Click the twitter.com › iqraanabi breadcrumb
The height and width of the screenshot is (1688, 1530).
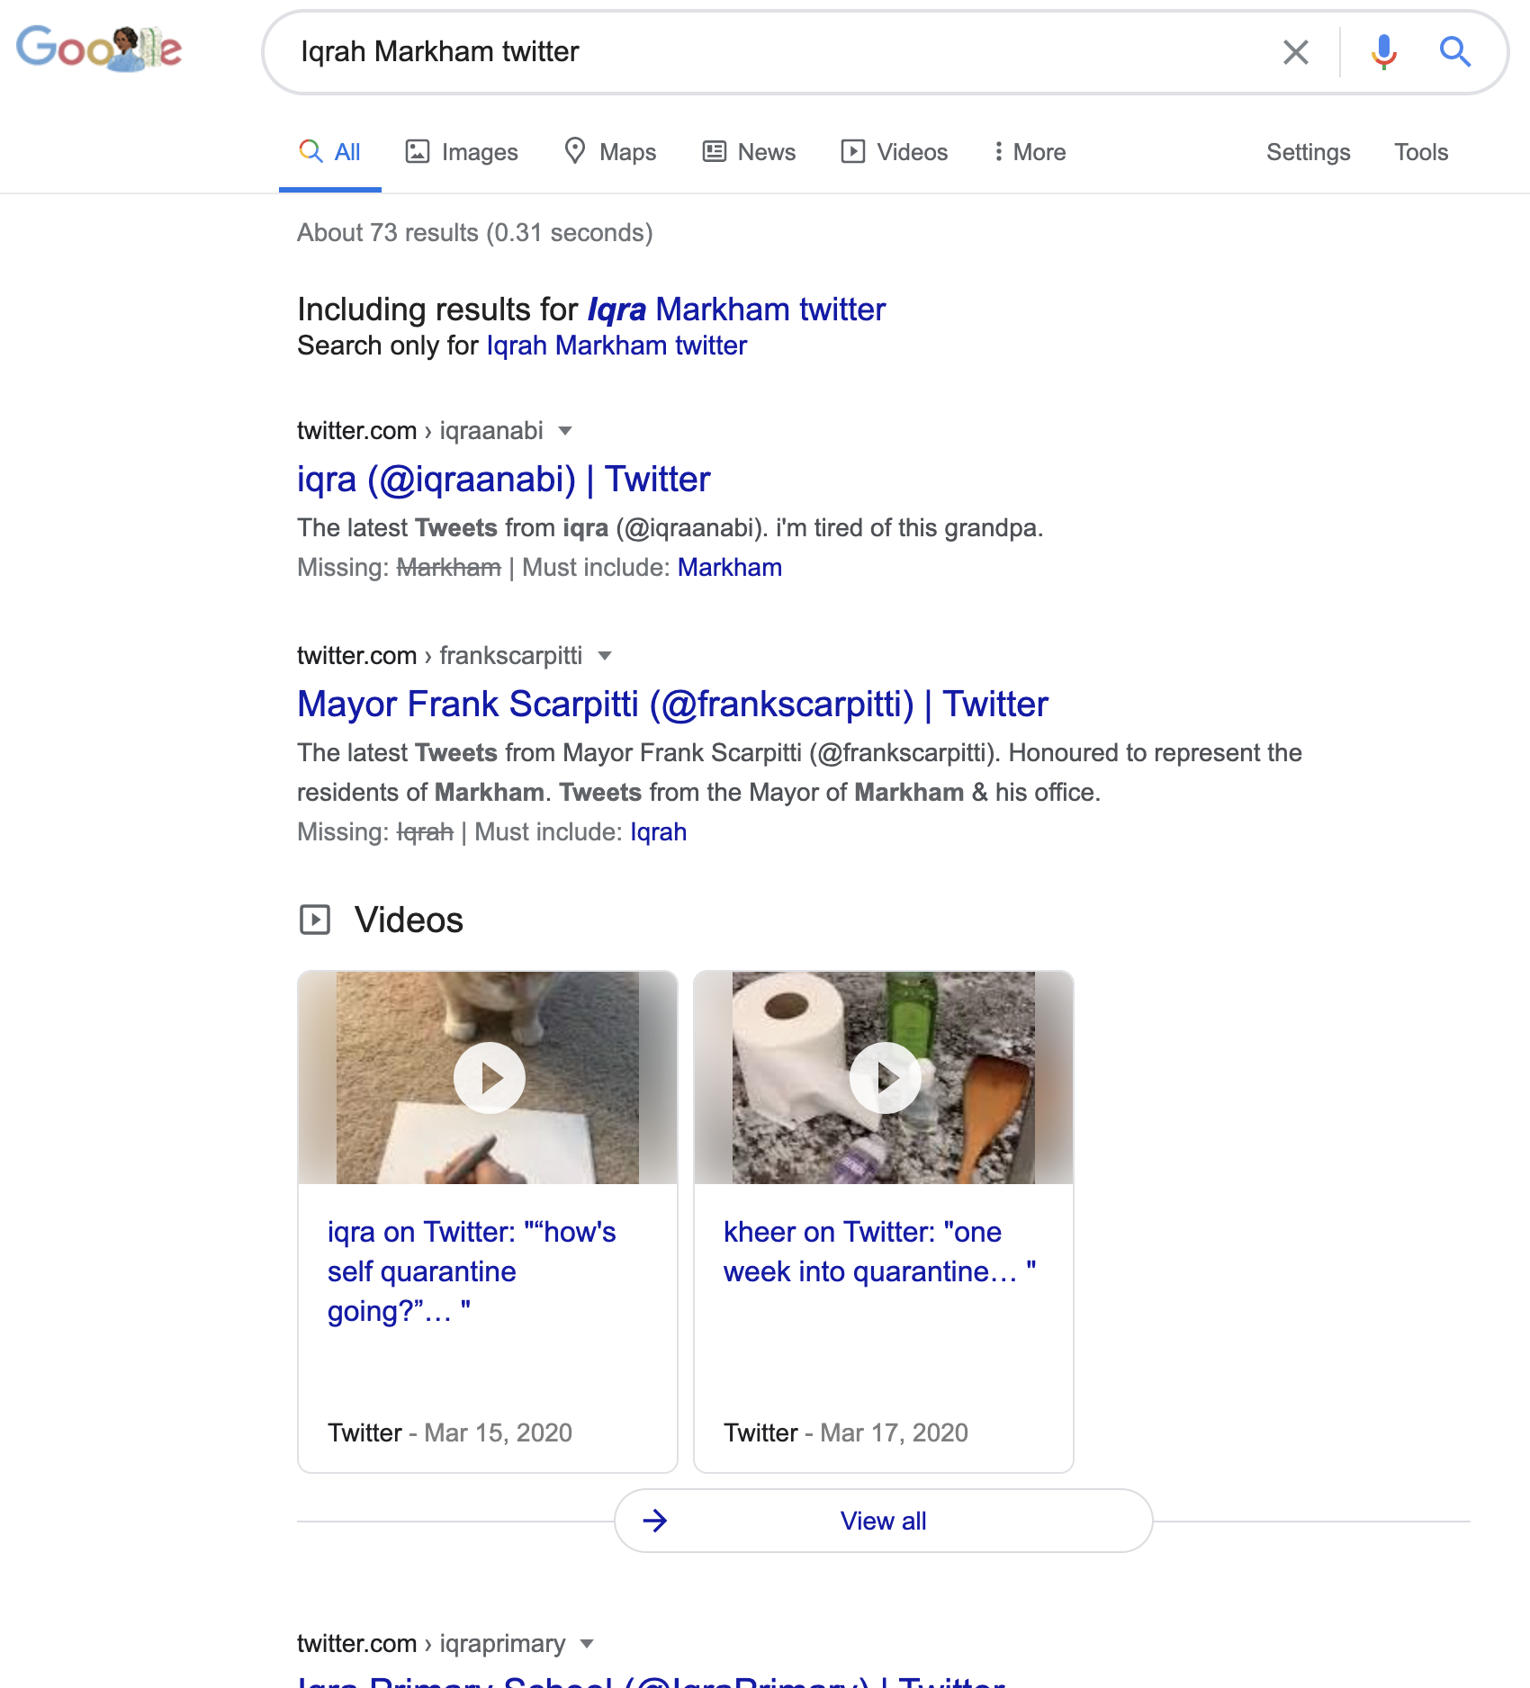pos(420,431)
